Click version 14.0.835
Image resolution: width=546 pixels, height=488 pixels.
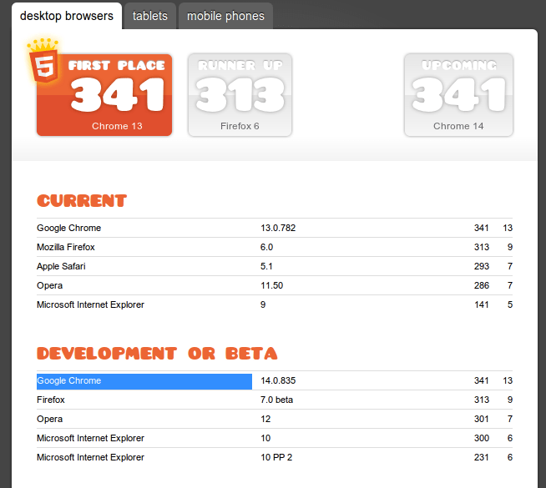point(278,380)
